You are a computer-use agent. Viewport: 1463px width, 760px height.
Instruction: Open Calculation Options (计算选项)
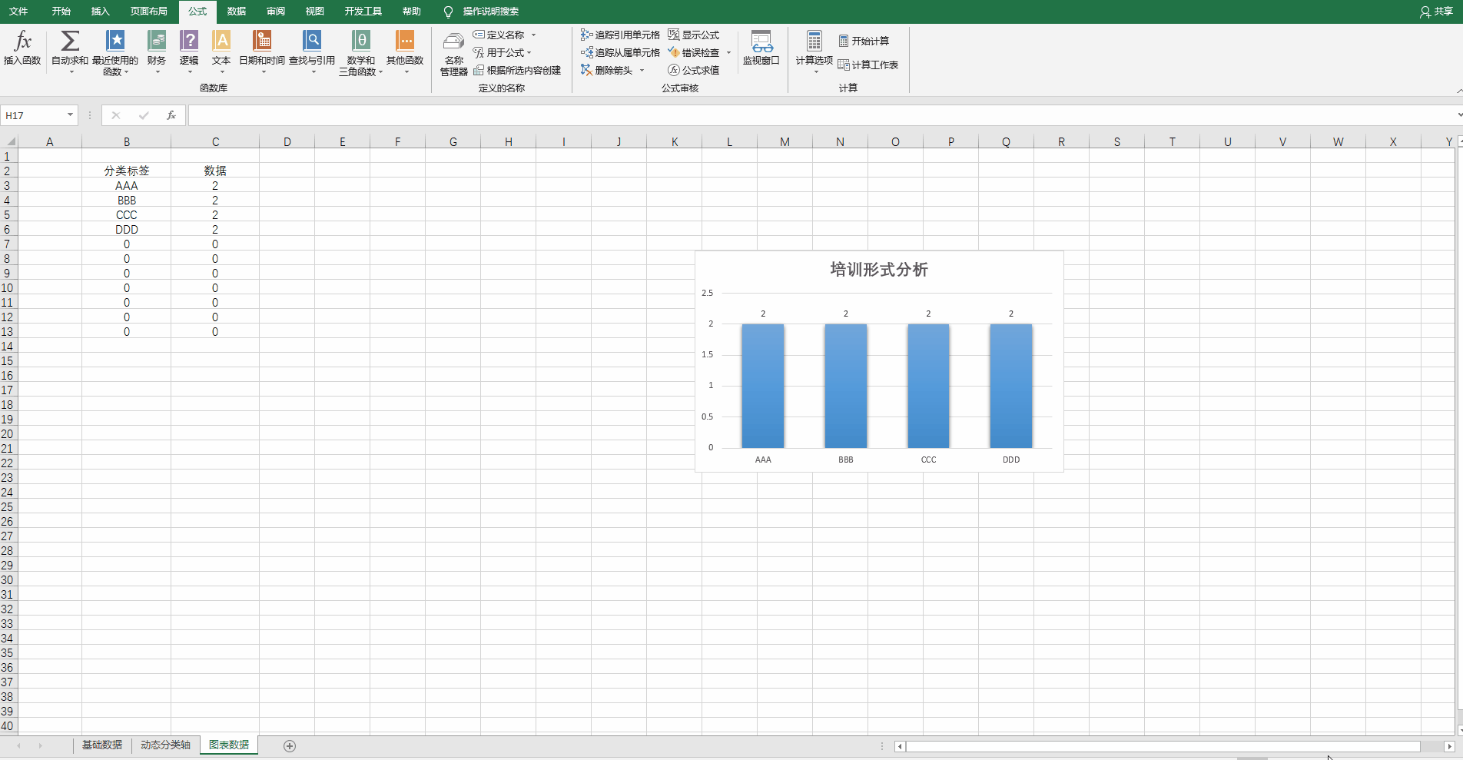(814, 52)
